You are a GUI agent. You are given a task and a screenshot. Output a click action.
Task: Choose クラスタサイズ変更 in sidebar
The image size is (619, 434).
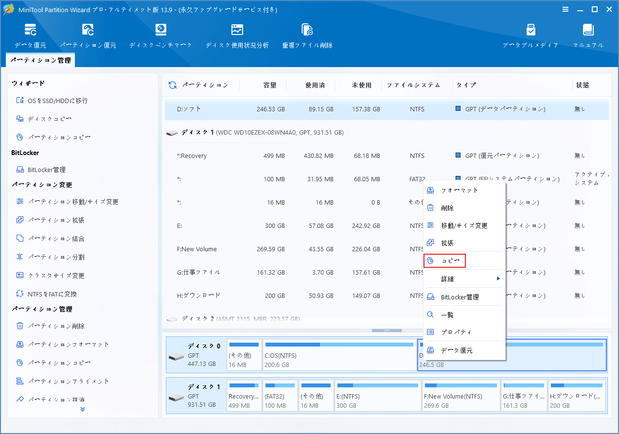50,276
